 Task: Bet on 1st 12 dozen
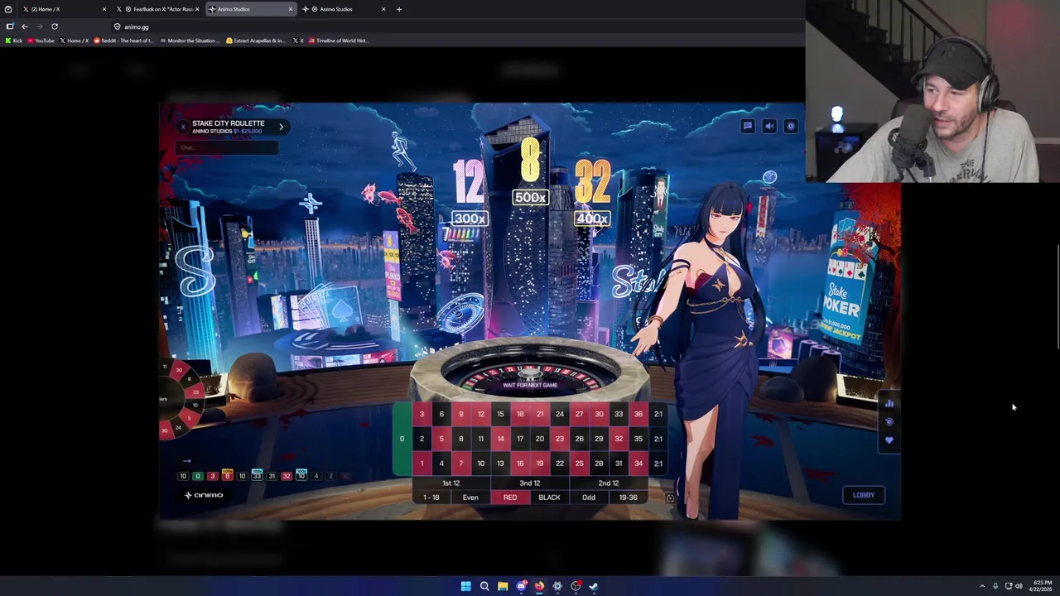[450, 483]
